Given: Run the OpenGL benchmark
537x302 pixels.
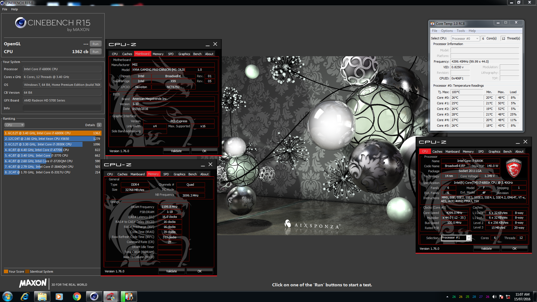Looking at the screenshot, I should point(96,44).
